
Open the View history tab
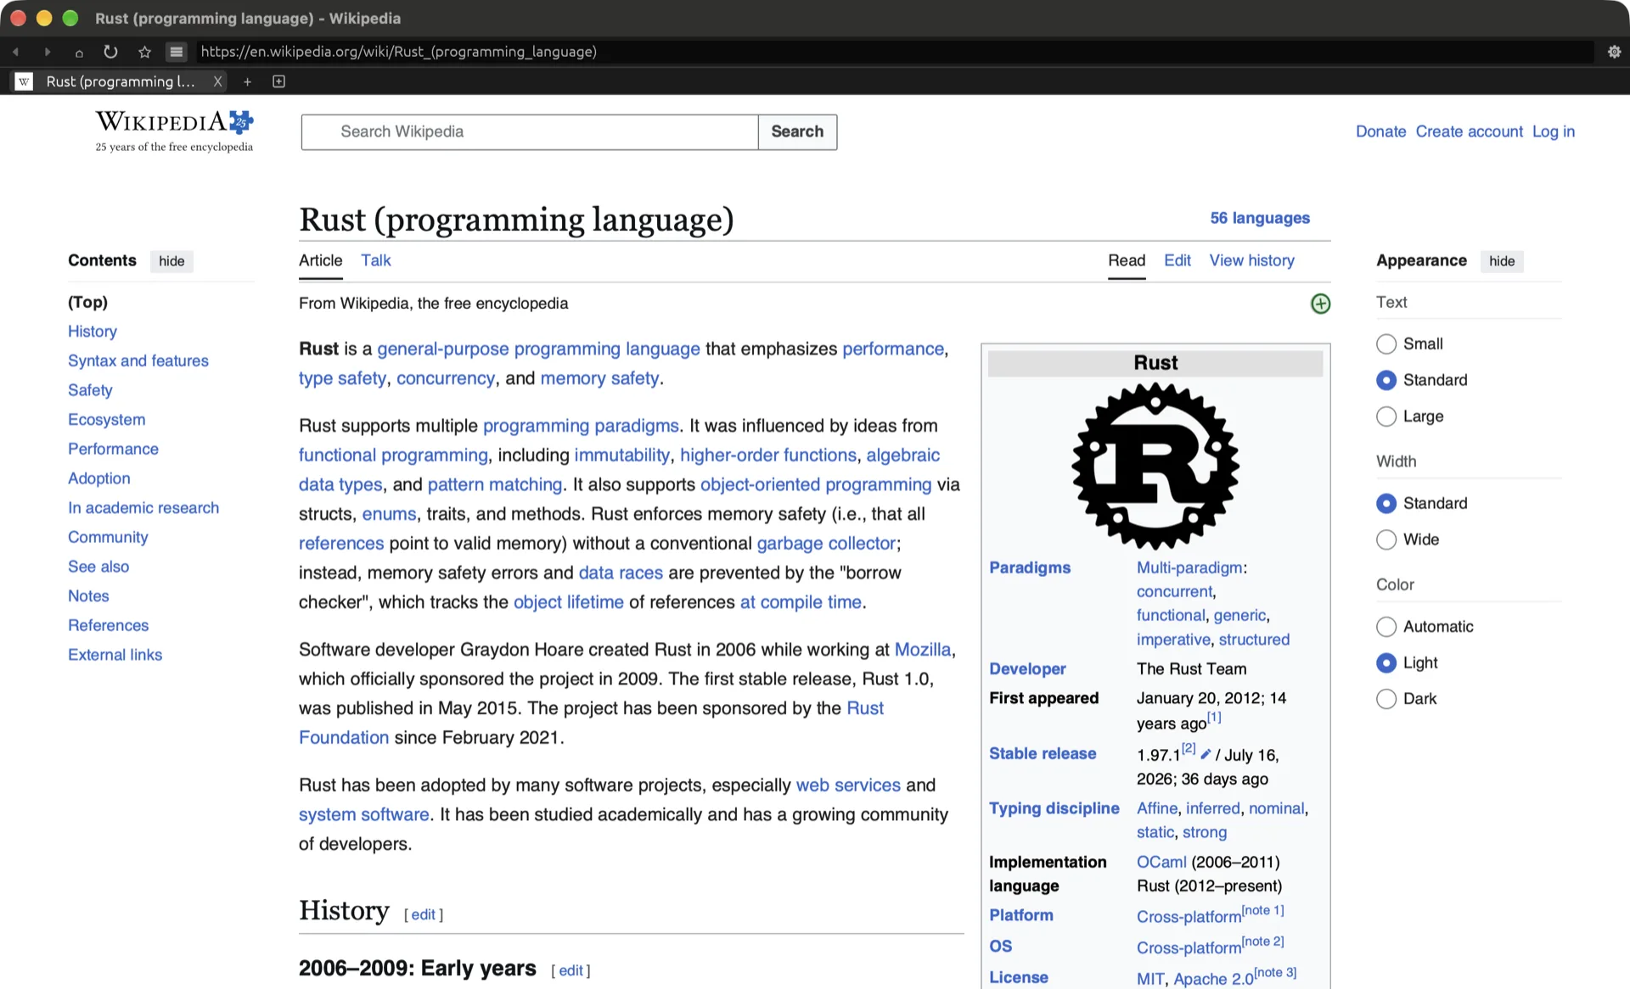pyautogui.click(x=1251, y=260)
